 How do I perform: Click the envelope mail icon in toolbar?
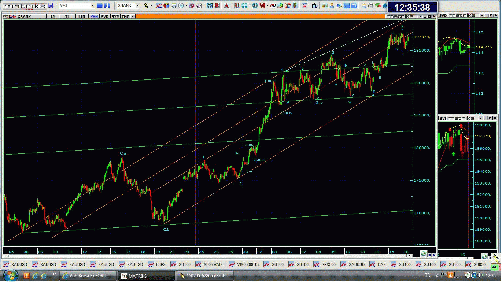point(363,5)
